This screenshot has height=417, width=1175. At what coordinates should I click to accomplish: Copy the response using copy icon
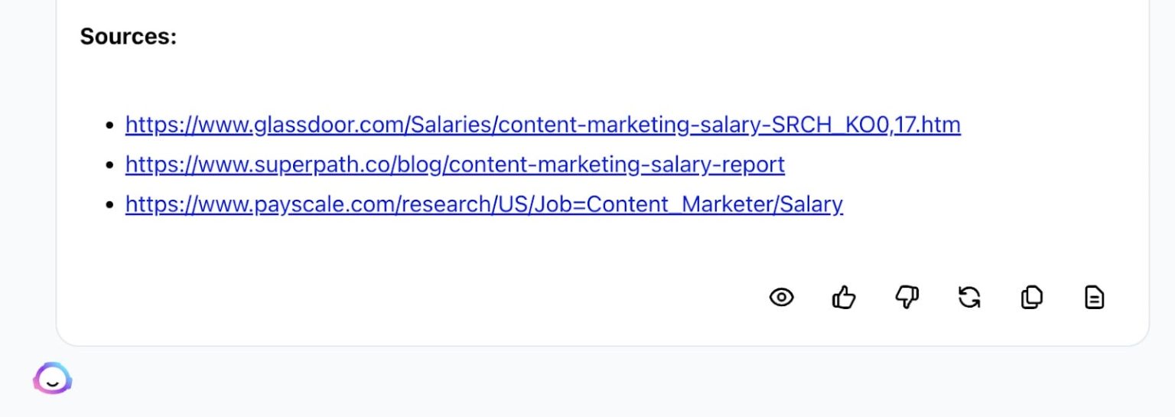(1032, 297)
